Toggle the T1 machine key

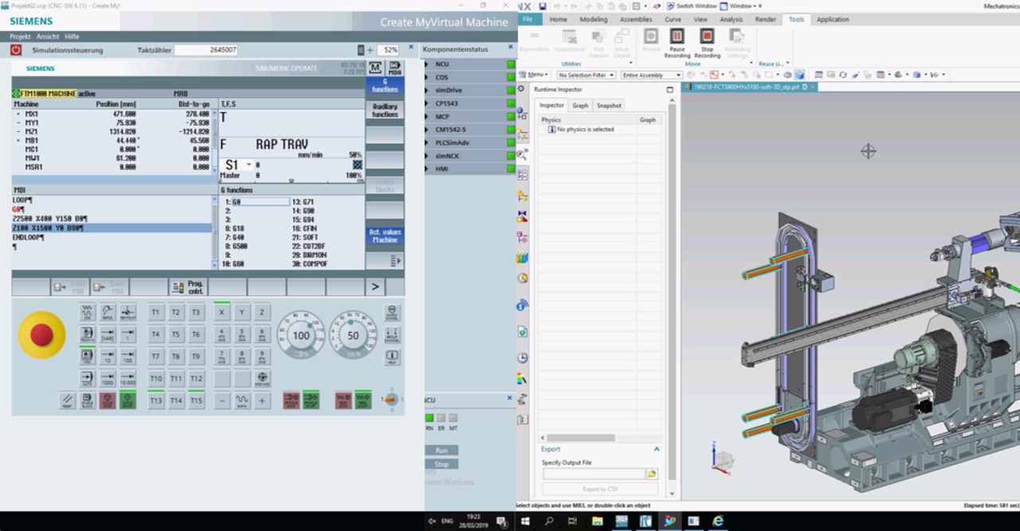(x=156, y=313)
